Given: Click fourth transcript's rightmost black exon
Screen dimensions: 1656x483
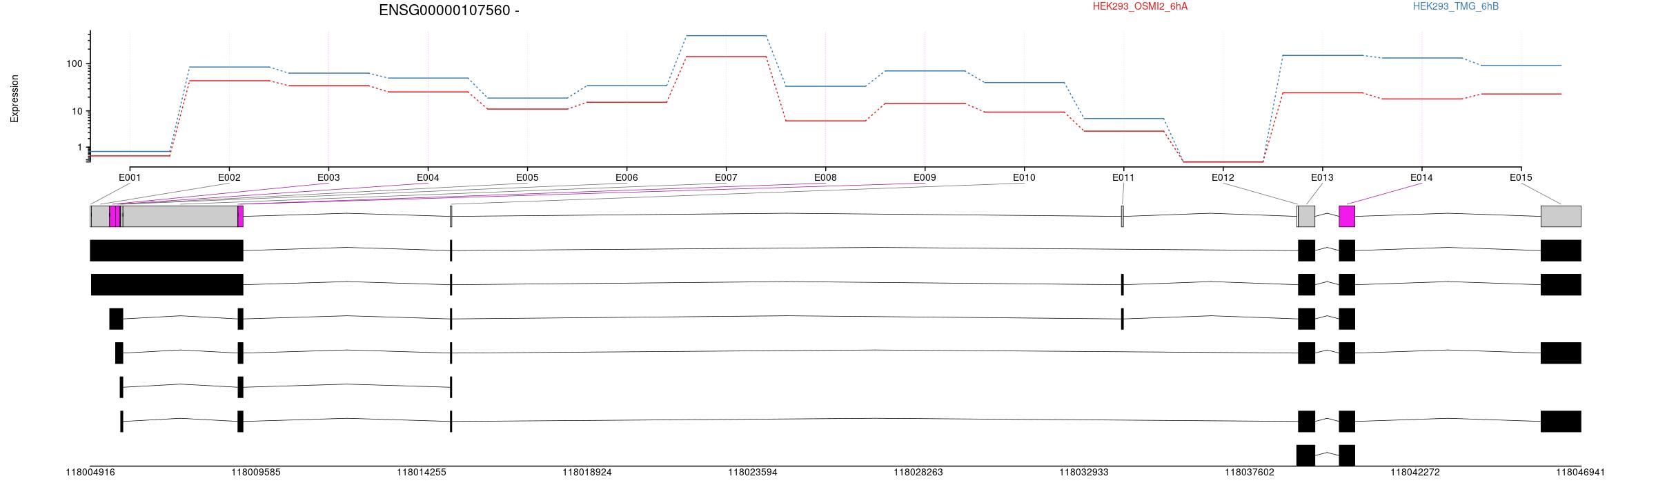Looking at the screenshot, I should click(x=1561, y=353).
